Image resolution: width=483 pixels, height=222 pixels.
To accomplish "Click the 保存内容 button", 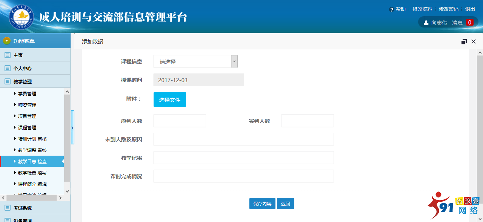I will tap(262, 204).
